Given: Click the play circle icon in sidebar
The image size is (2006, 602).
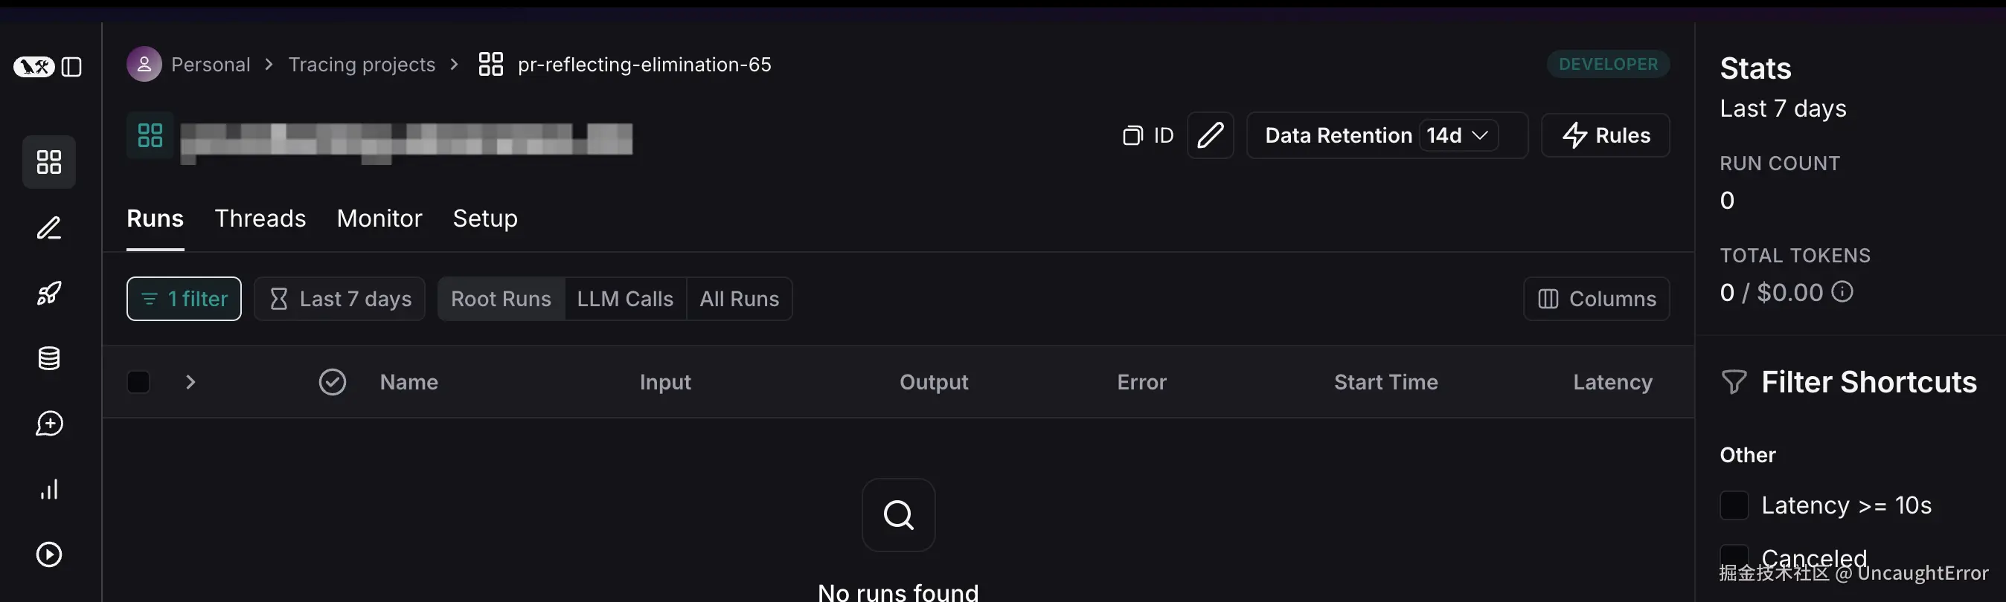Looking at the screenshot, I should click(x=49, y=554).
